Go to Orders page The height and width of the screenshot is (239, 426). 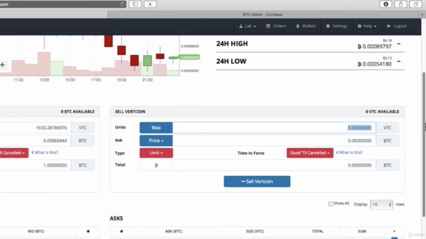[276, 26]
